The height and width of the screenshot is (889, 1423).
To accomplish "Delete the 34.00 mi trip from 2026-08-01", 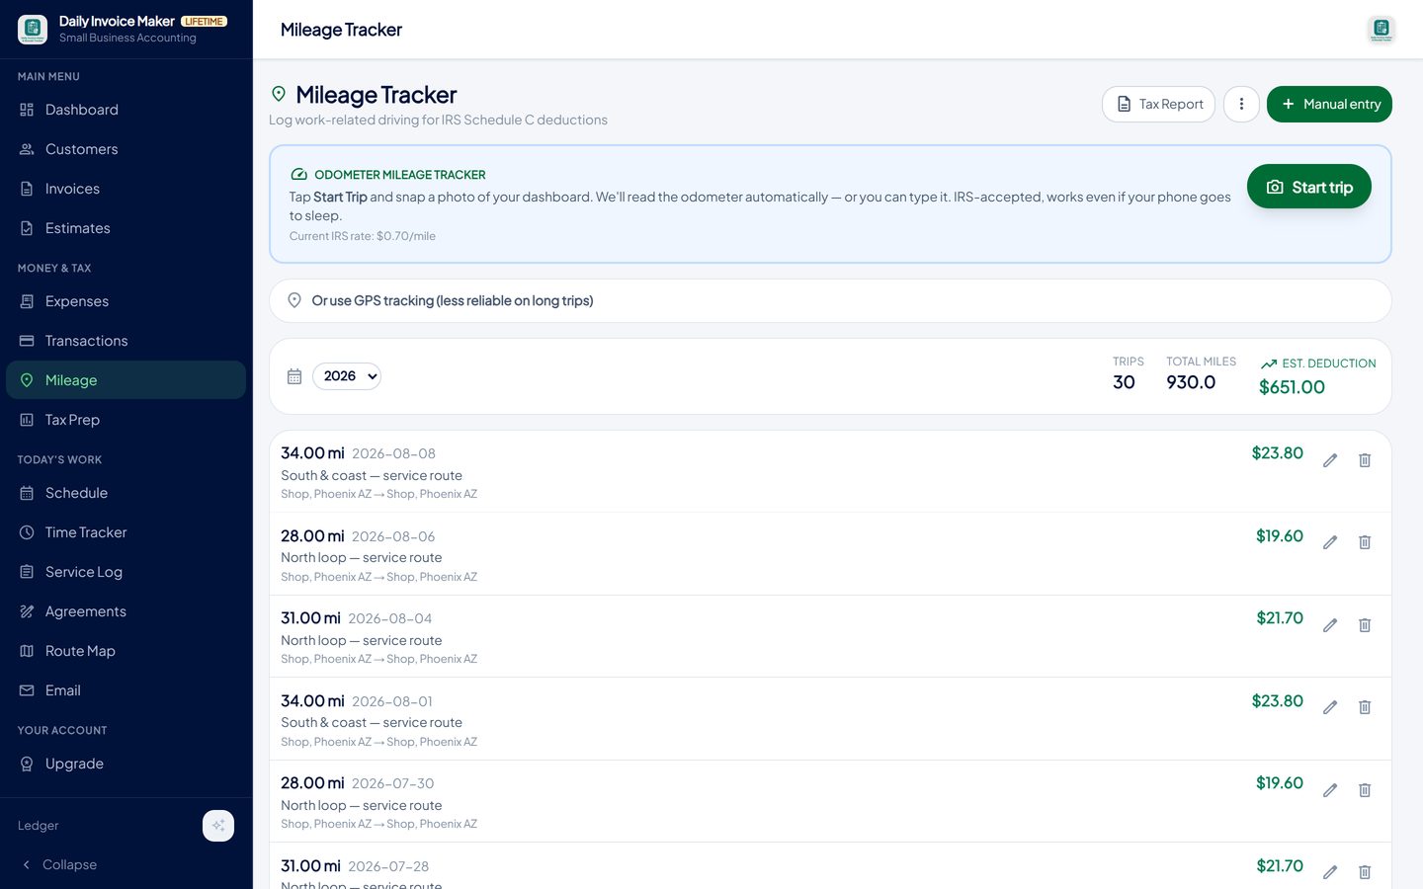I will coord(1365,707).
